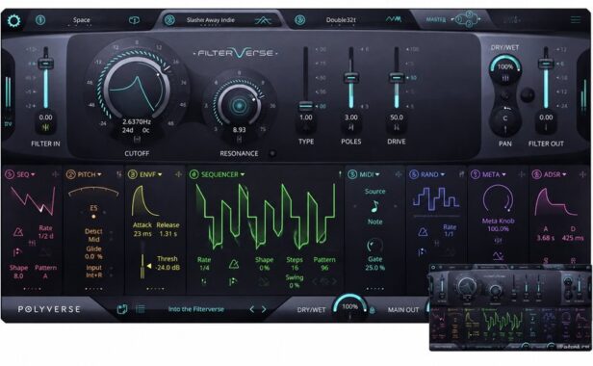
Task: Open the Master routing tab
Action: [436, 19]
